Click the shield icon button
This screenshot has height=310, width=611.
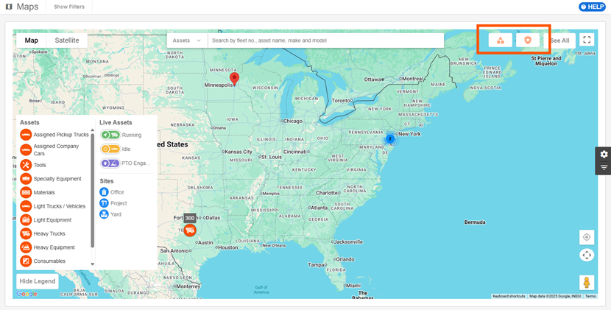pyautogui.click(x=528, y=40)
